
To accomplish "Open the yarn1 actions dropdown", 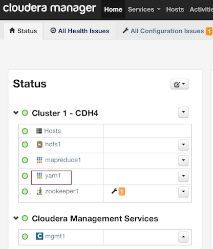I will click(x=183, y=176).
